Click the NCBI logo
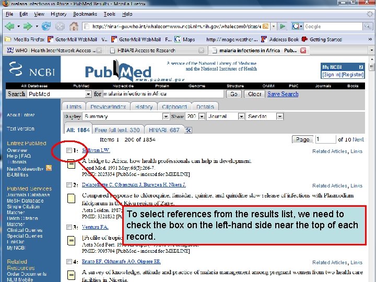Image resolution: width=376 pixels, height=282 pixels. coord(32,69)
